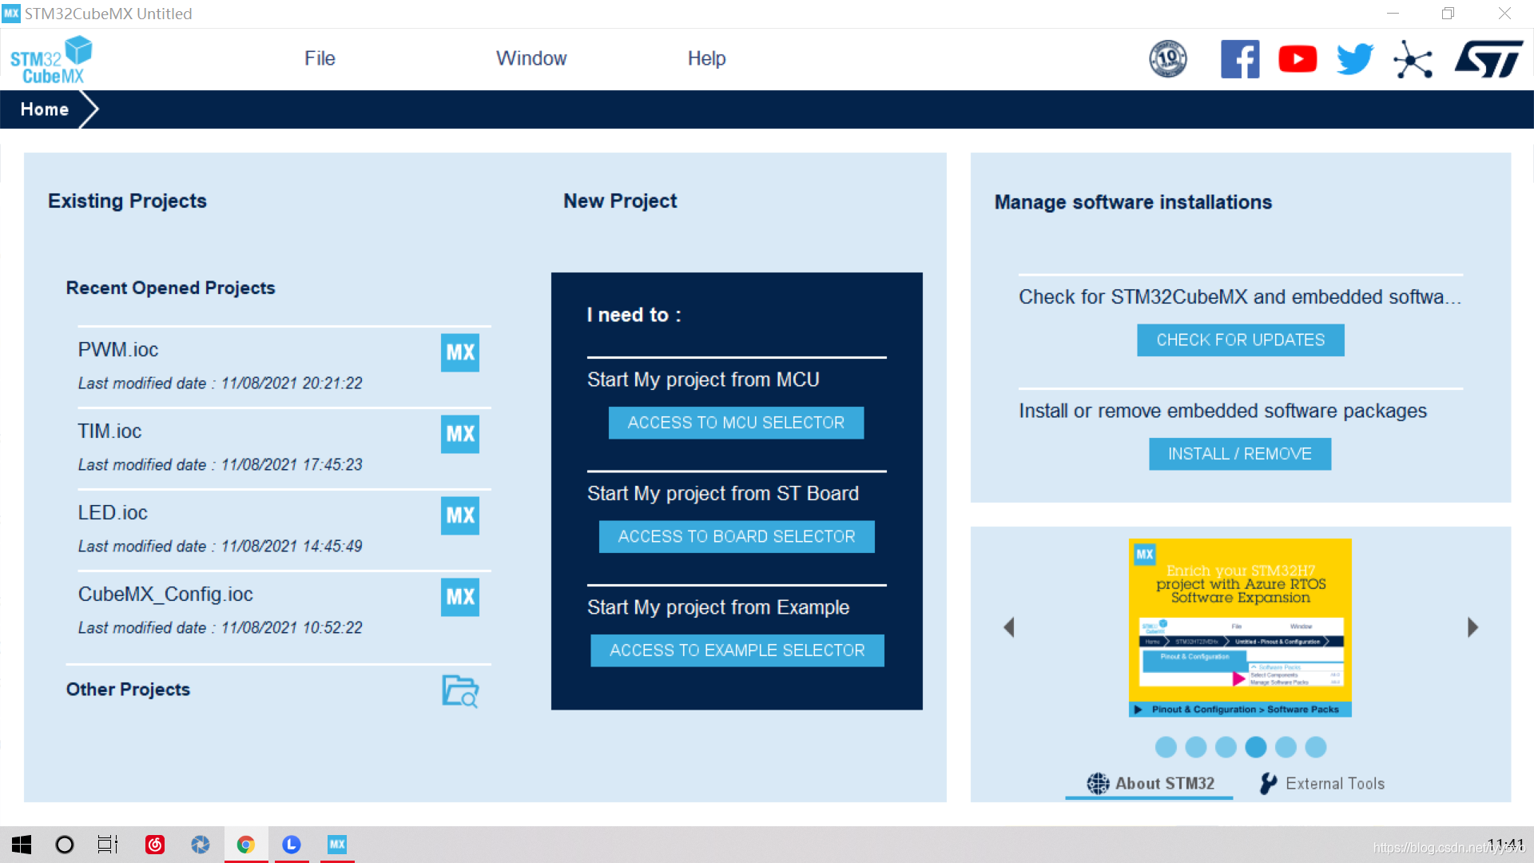Show the previous banner slide
This screenshot has height=863, width=1534.
coord(1009,627)
